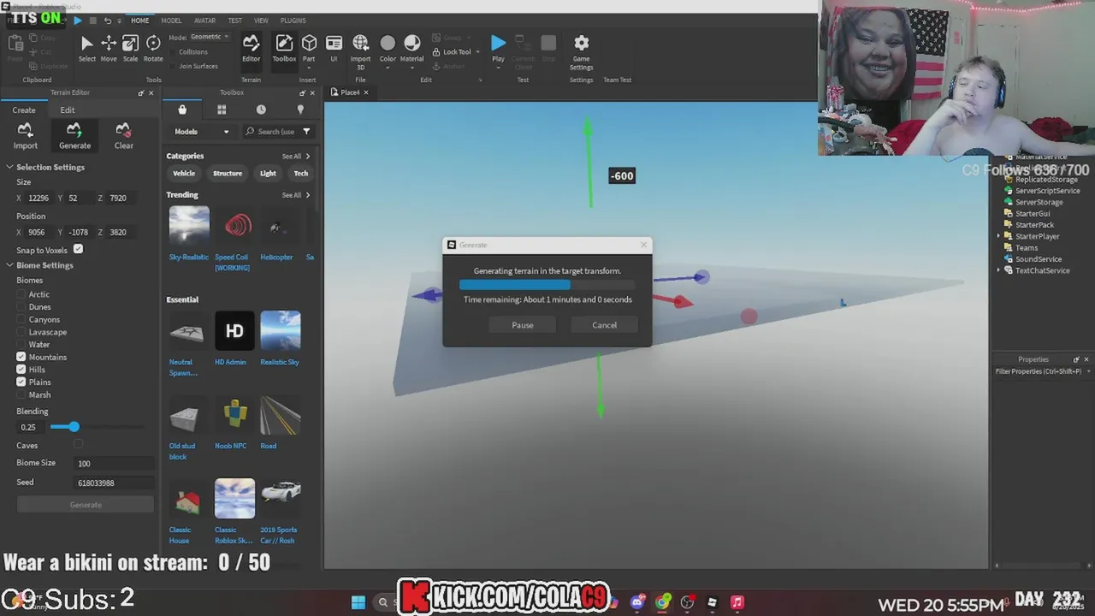Expand See All for Categories
Screen dimensions: 1095x616
click(296, 157)
